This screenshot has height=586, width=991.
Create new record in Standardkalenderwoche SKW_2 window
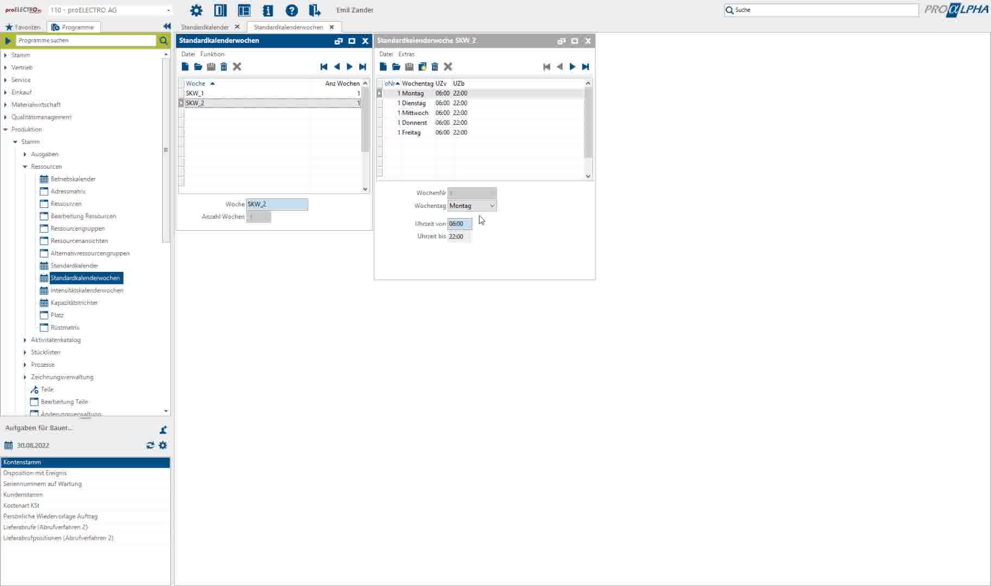[383, 67]
